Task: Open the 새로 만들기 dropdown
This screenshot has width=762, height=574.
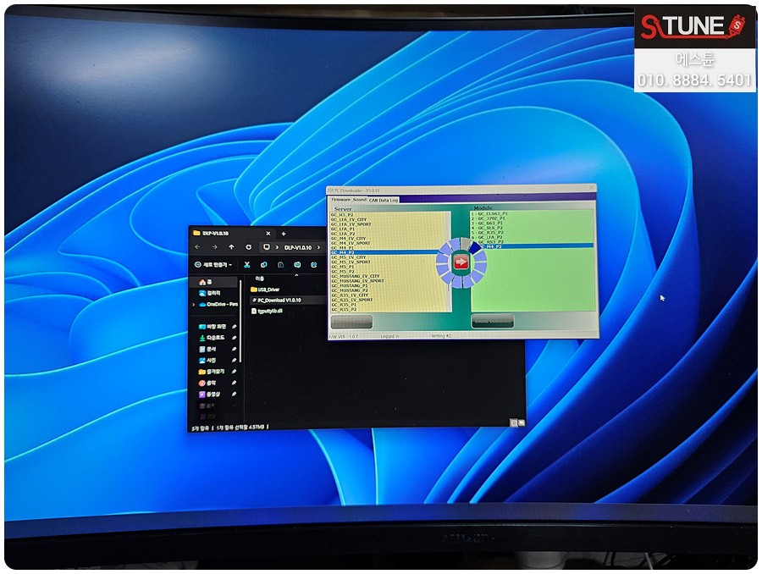Action: pyautogui.click(x=215, y=265)
